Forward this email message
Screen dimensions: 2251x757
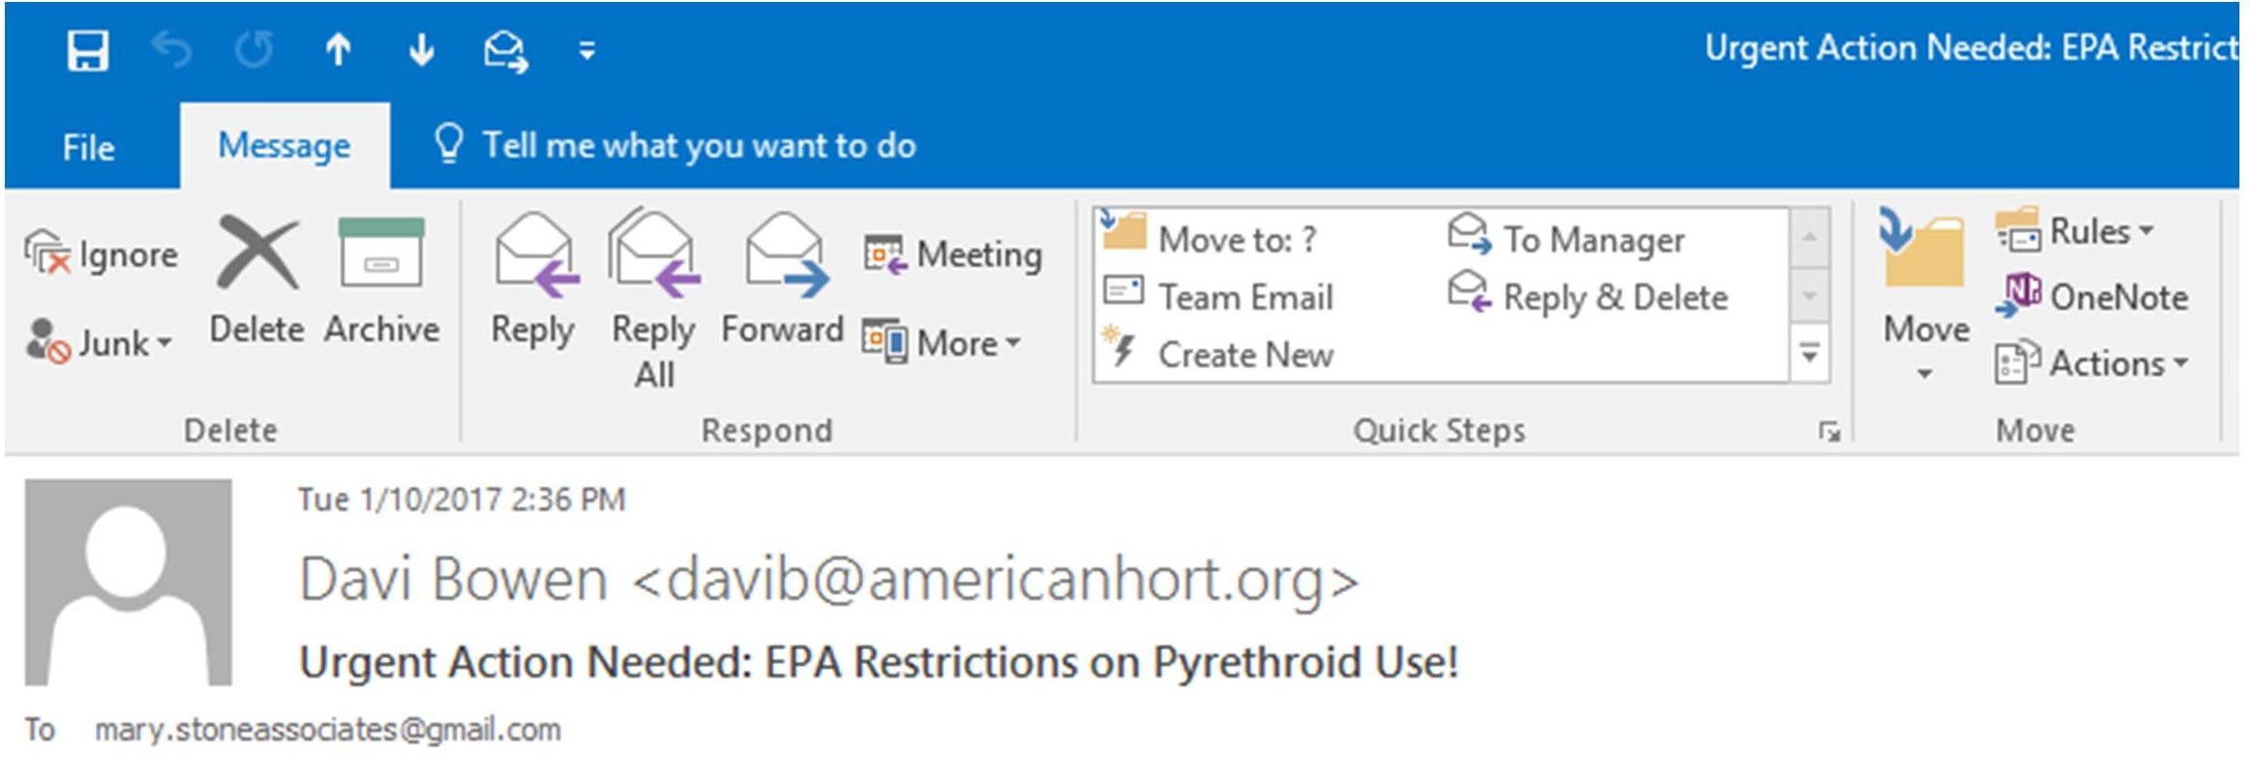pos(782,280)
